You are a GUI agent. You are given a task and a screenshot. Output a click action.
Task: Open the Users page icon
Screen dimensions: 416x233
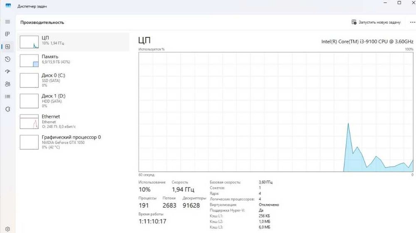[7, 84]
